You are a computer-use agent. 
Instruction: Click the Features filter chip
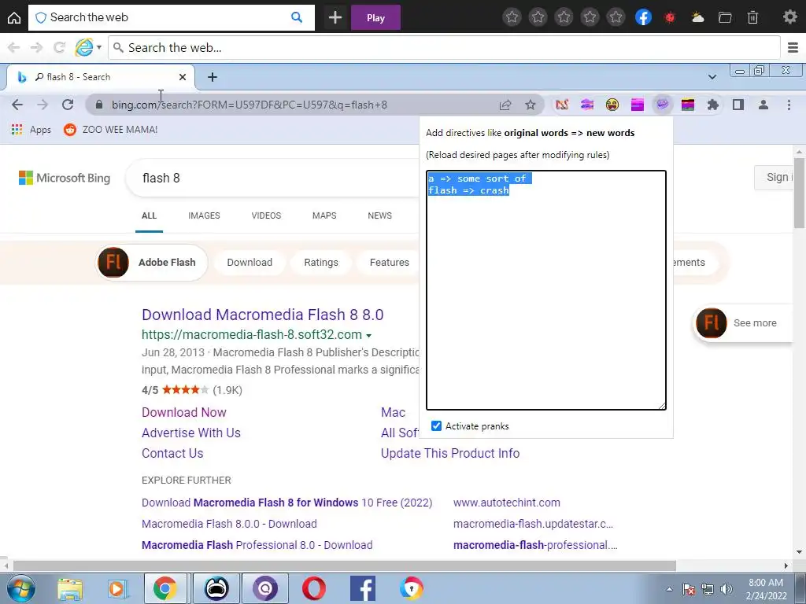390,263
